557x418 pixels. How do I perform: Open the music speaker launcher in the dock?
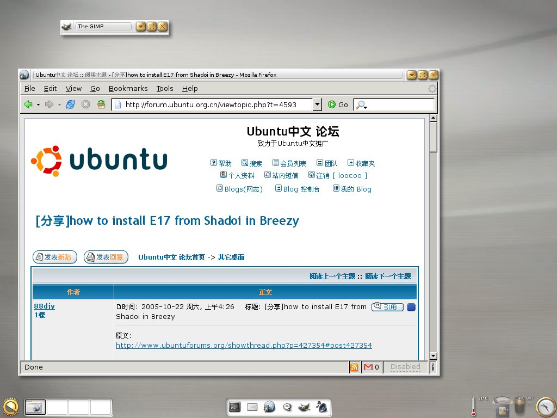point(321,407)
